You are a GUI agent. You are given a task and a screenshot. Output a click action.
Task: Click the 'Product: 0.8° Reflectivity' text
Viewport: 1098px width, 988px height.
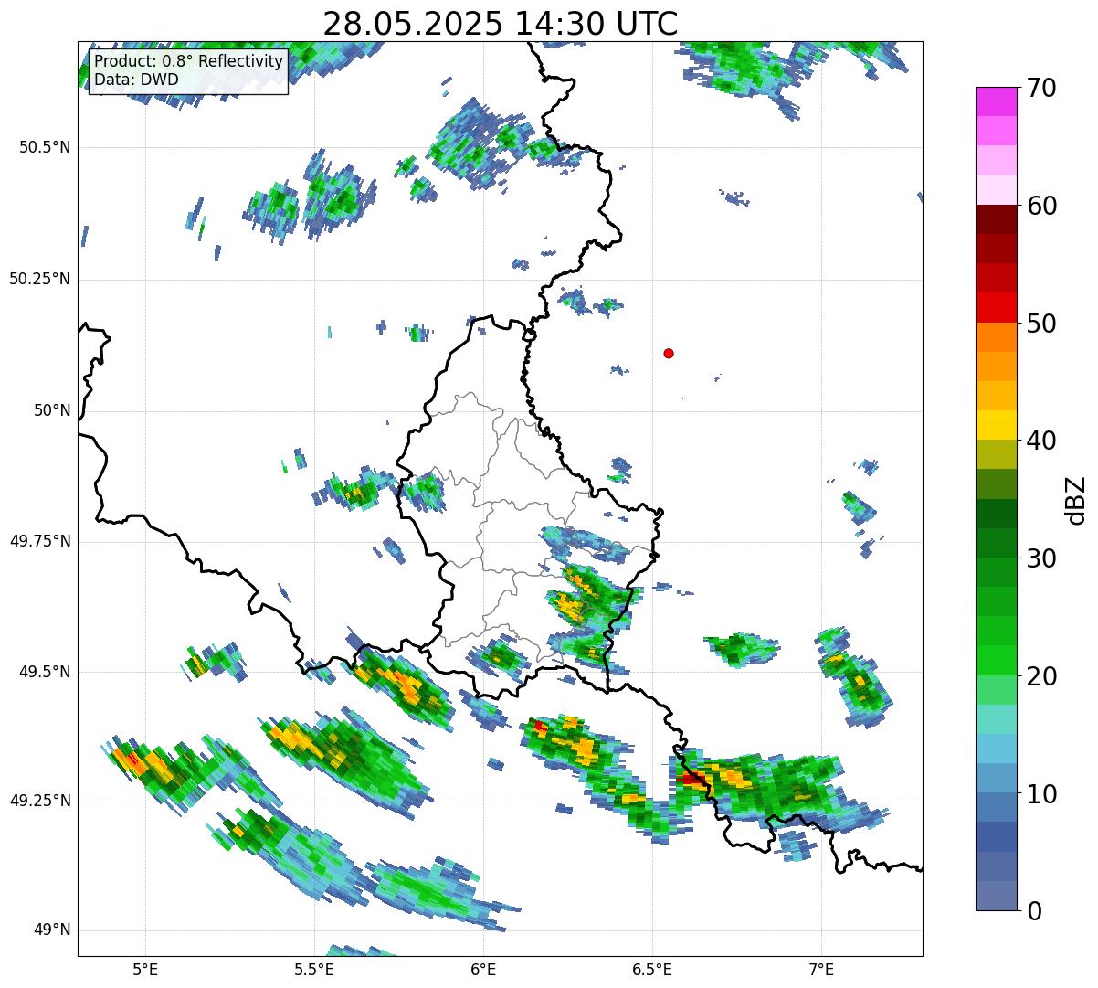(189, 61)
